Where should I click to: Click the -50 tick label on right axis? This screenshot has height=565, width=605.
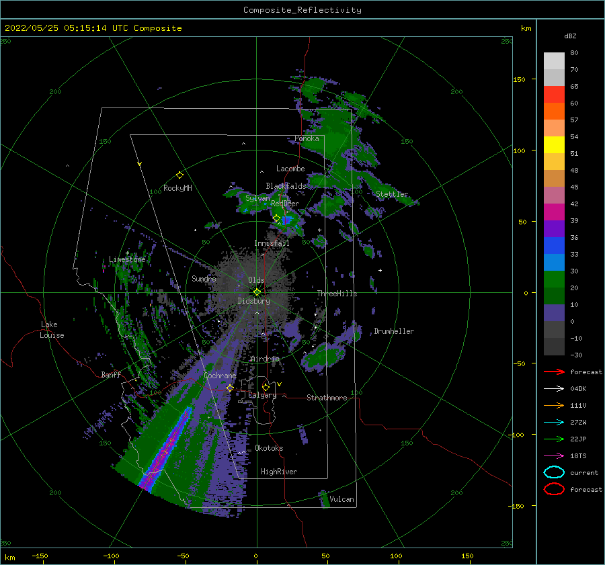coord(518,363)
